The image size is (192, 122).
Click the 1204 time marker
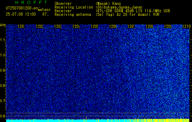point(76,26)
